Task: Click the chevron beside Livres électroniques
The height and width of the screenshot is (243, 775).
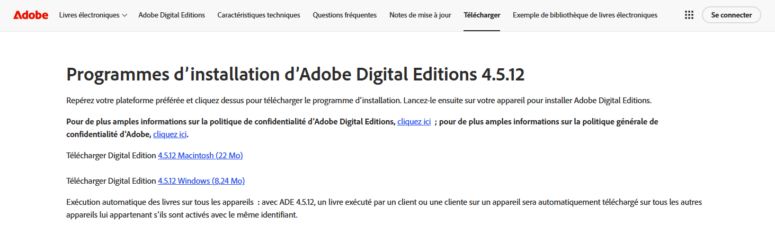Action: tap(124, 15)
